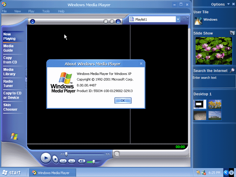This screenshot has width=236, height=177.
Task: Click the water lilies slide show image
Action: [214, 51]
